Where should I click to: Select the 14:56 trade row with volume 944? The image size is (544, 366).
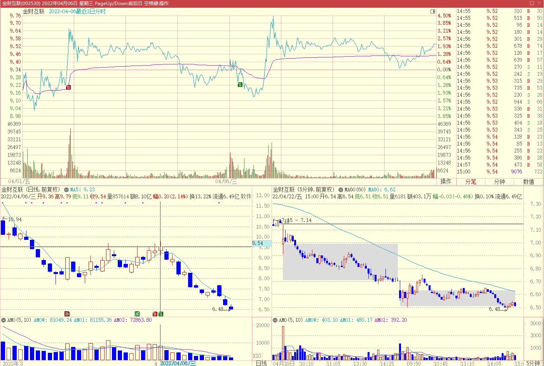(500, 102)
